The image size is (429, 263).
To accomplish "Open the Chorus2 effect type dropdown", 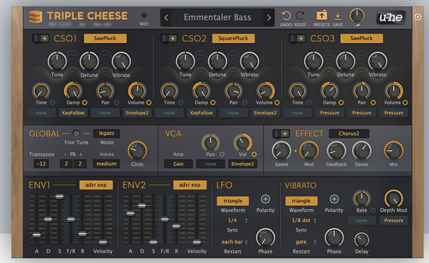I will click(349, 133).
